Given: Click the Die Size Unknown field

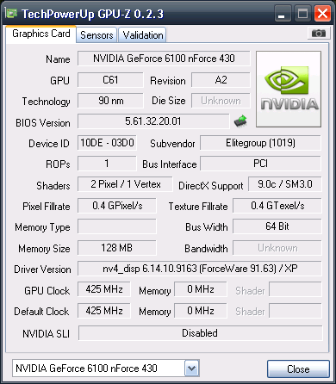Looking at the screenshot, I should (221, 101).
